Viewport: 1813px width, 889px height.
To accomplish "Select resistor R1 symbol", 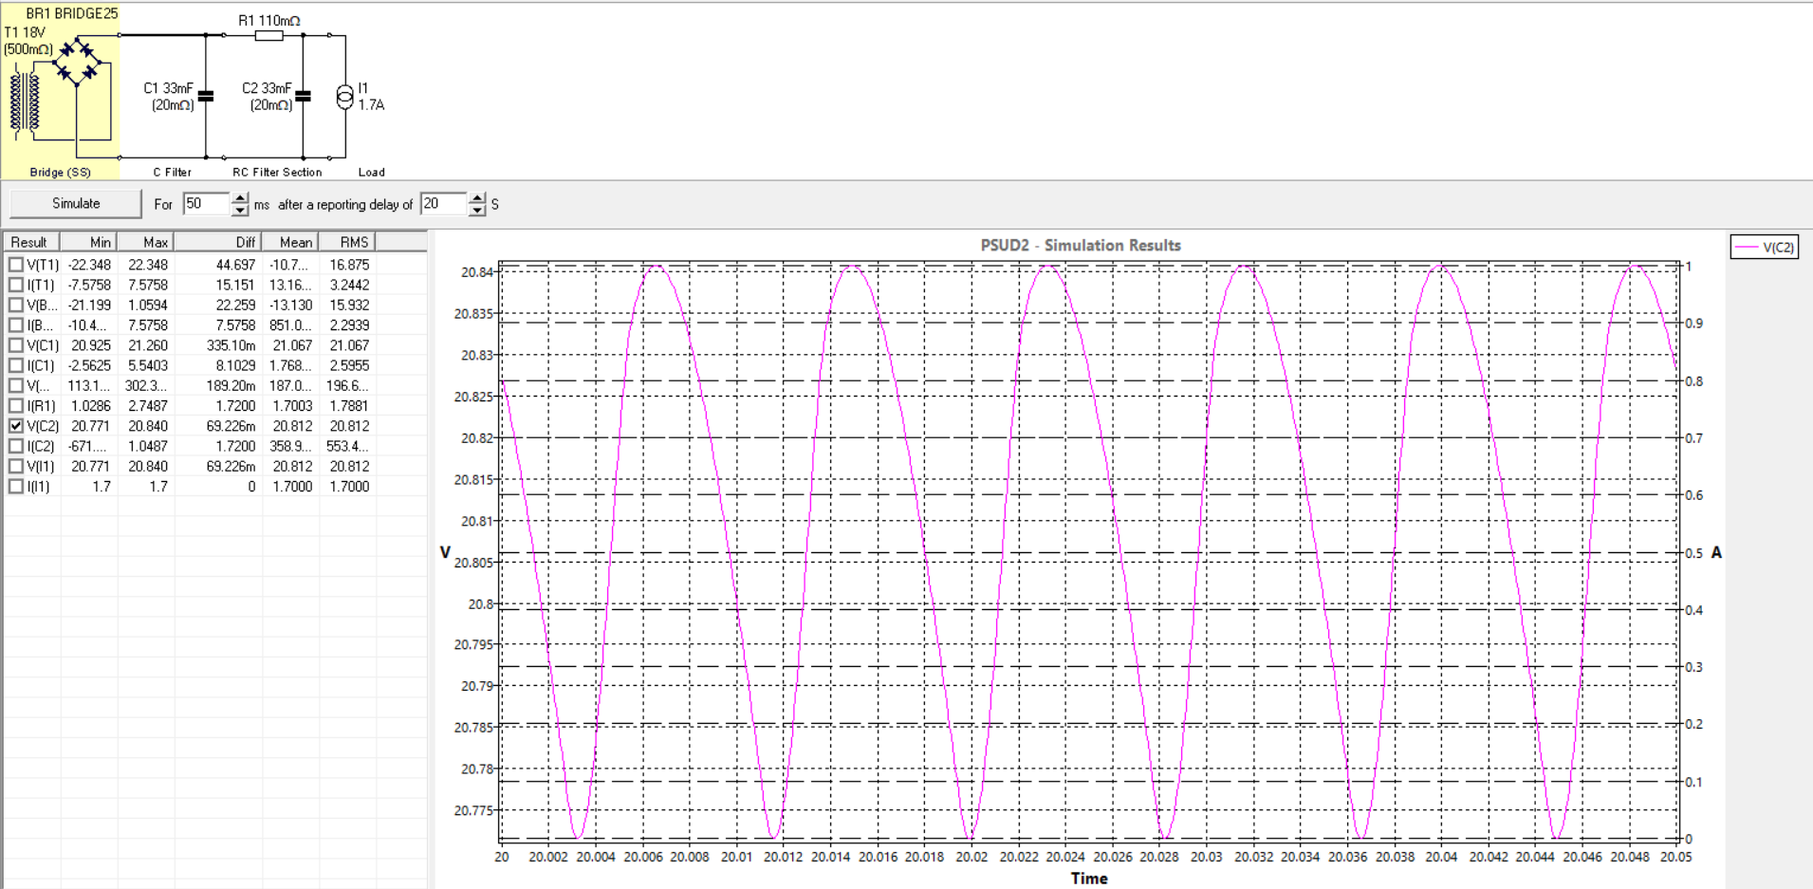I will pyautogui.click(x=269, y=35).
